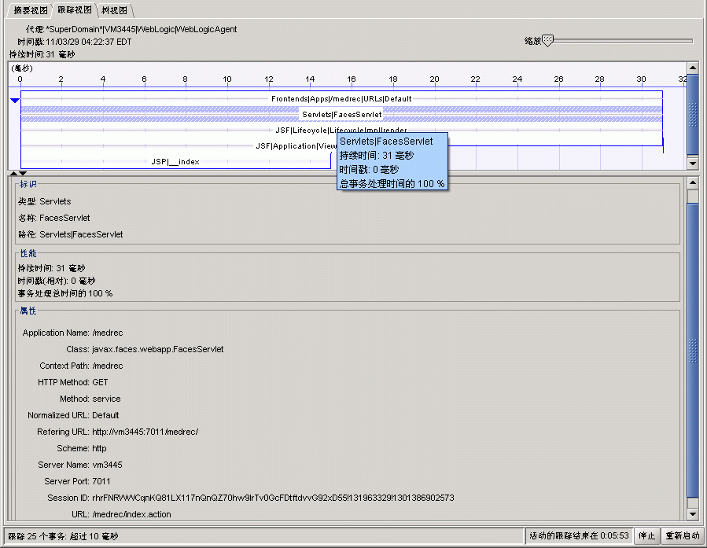Click the details pane scroll down arrow
The height and width of the screenshot is (548, 707).
(x=693, y=514)
